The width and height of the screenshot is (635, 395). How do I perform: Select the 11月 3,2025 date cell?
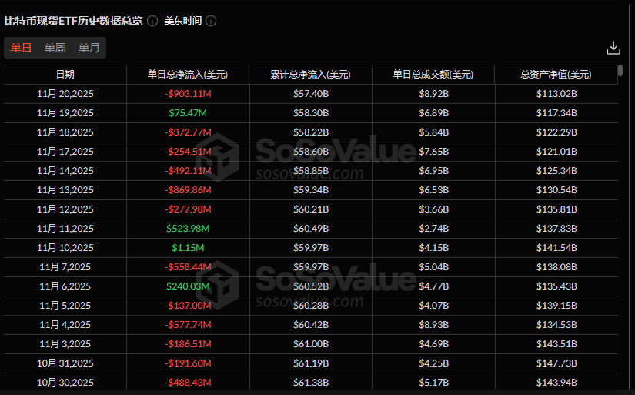65,344
